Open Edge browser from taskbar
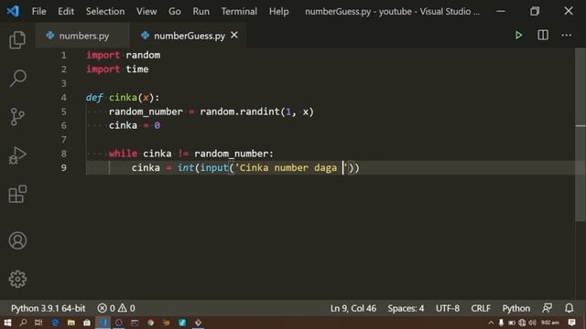 pyautogui.click(x=55, y=323)
